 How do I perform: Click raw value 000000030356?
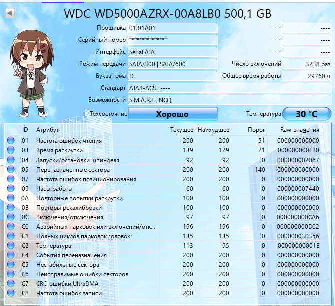[298, 236]
